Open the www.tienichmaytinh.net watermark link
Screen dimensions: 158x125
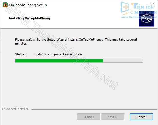(x=139, y=17)
